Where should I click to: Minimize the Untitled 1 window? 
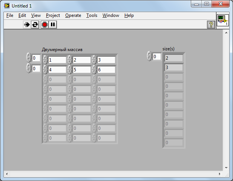[x=196, y=4]
